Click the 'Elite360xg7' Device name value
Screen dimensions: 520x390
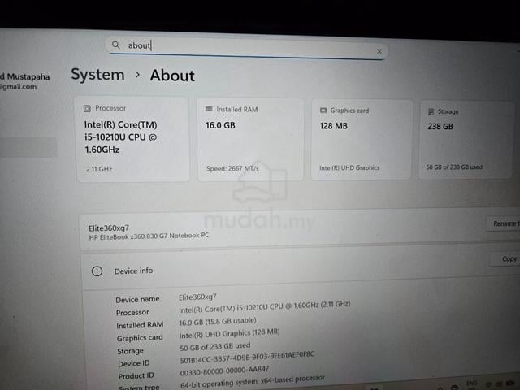(x=197, y=297)
